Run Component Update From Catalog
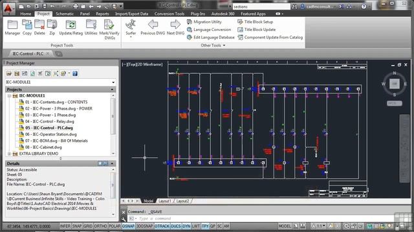The height and width of the screenshot is (232, 414). pyautogui.click(x=270, y=37)
